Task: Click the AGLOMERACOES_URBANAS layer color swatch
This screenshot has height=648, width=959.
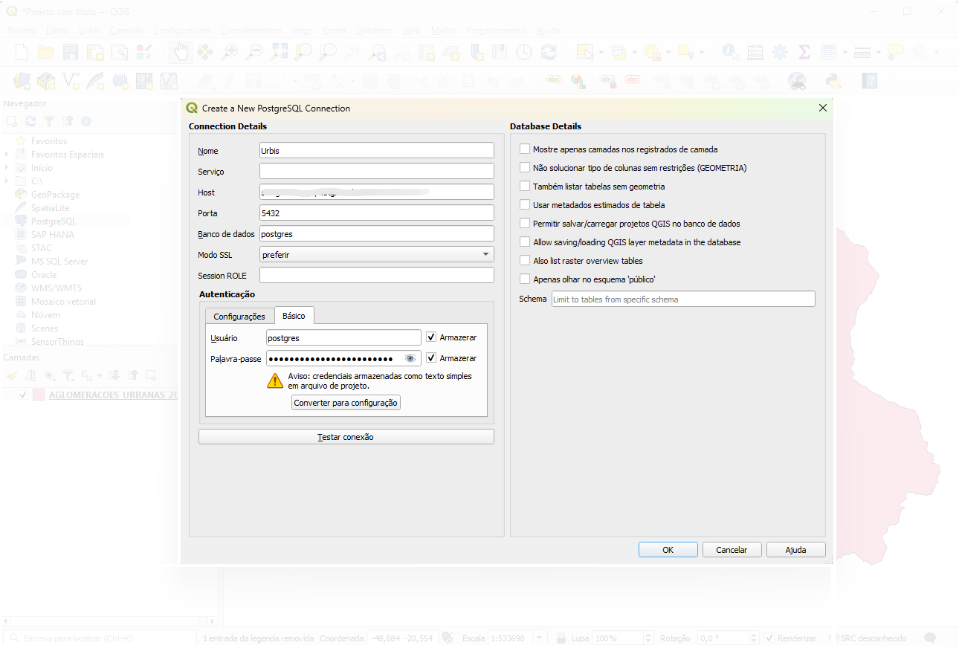Action: pos(39,395)
